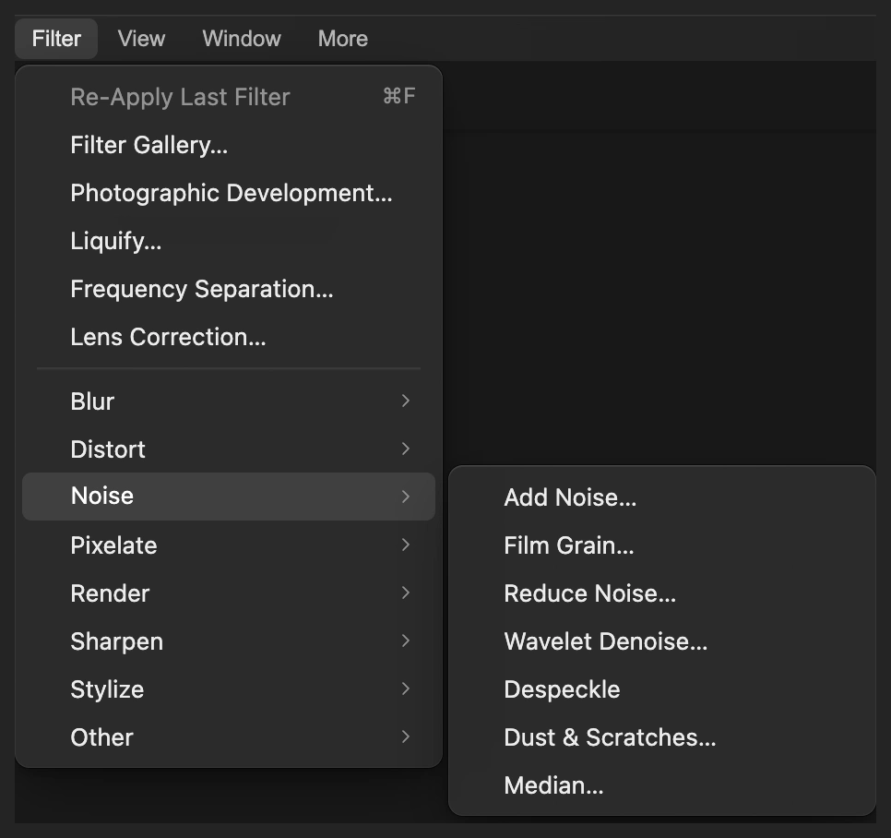Open Dust & Scratches filter
This screenshot has width=891, height=838.
pos(662,737)
